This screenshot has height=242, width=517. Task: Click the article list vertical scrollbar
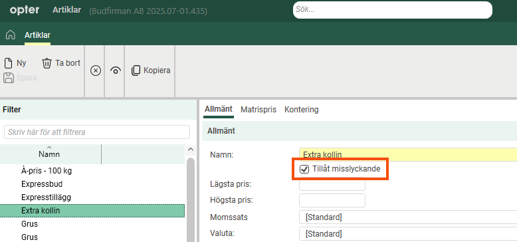point(191,199)
